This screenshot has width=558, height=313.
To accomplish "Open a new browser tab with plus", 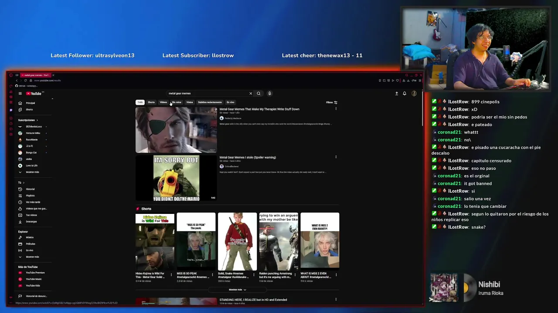I will click(x=53, y=75).
